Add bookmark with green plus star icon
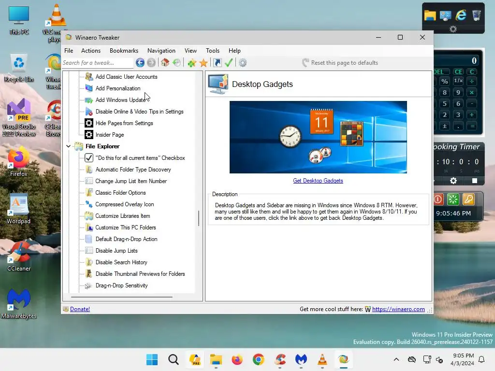 (191, 62)
